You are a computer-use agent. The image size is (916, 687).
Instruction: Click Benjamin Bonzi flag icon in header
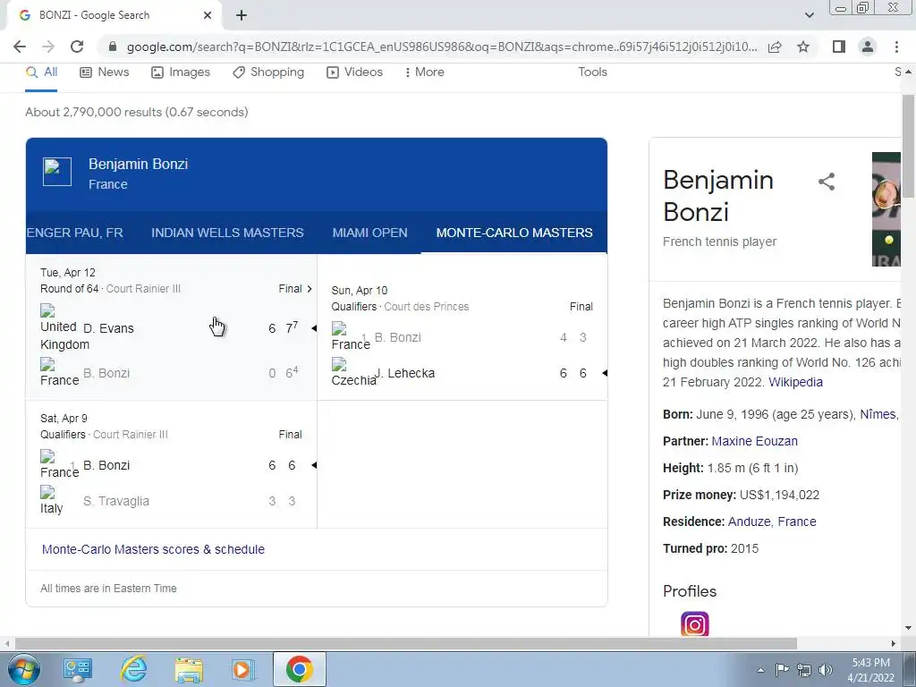(57, 172)
